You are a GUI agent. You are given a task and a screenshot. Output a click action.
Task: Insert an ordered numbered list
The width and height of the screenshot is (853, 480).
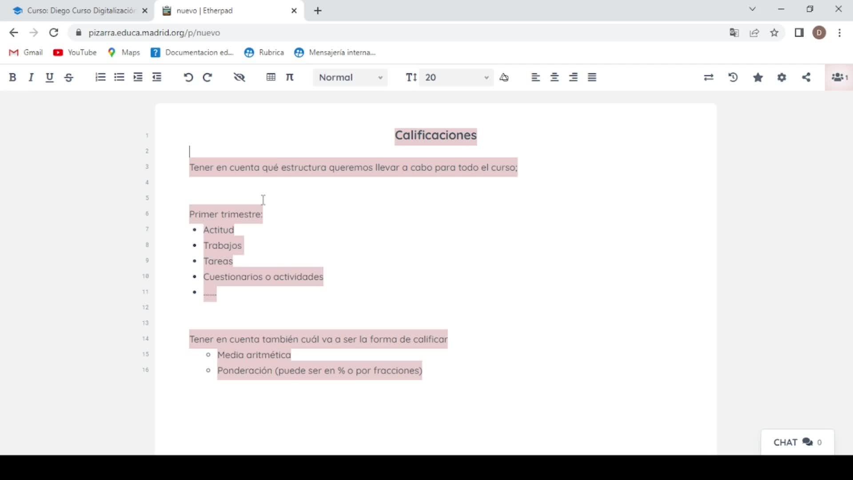coord(100,77)
